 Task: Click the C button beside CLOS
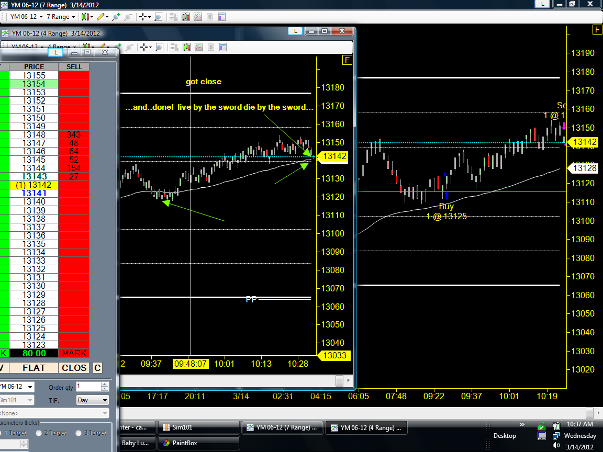pos(98,368)
